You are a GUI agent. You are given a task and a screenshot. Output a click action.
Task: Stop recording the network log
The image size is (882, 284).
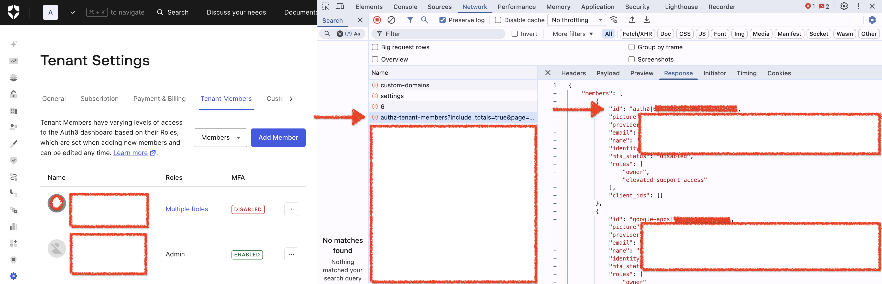[x=377, y=20]
